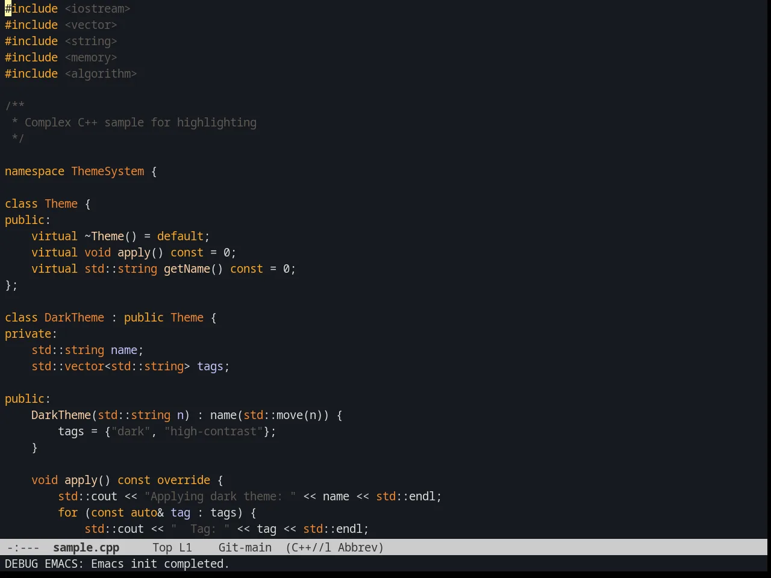Click the 'private:' access specifier

[x=31, y=334]
